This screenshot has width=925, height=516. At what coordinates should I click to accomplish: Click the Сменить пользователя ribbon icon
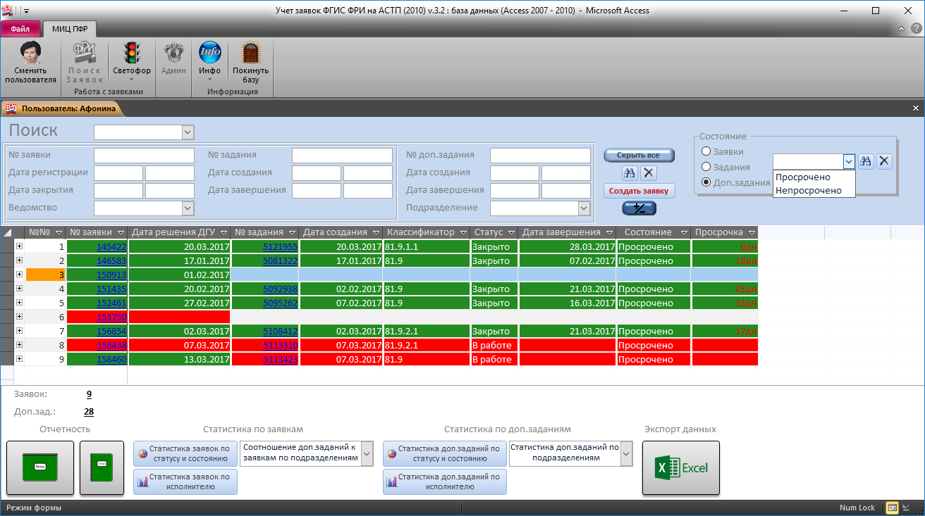(x=30, y=54)
